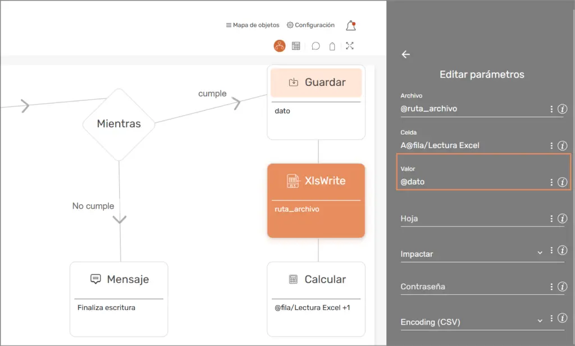
Task: Show info for the Archivo parameter
Action: pos(562,109)
